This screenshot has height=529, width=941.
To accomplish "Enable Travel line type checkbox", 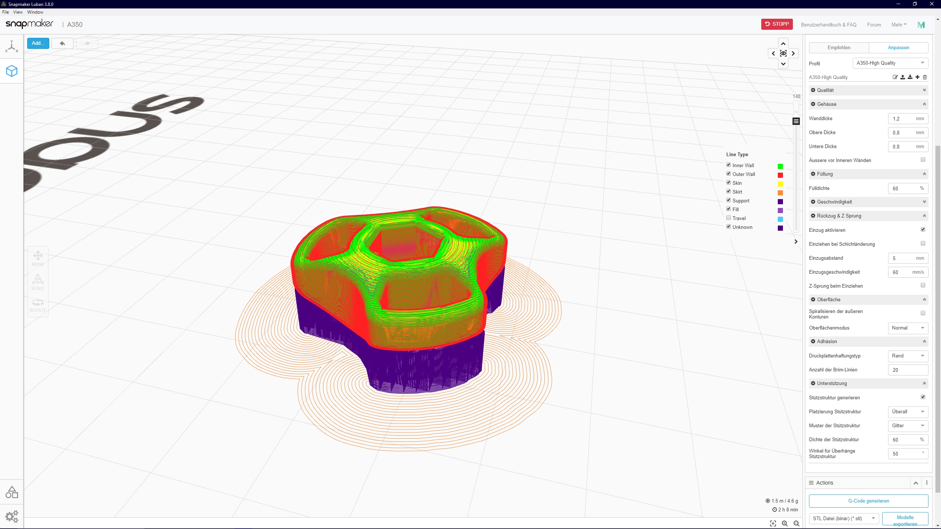I will (x=729, y=218).
